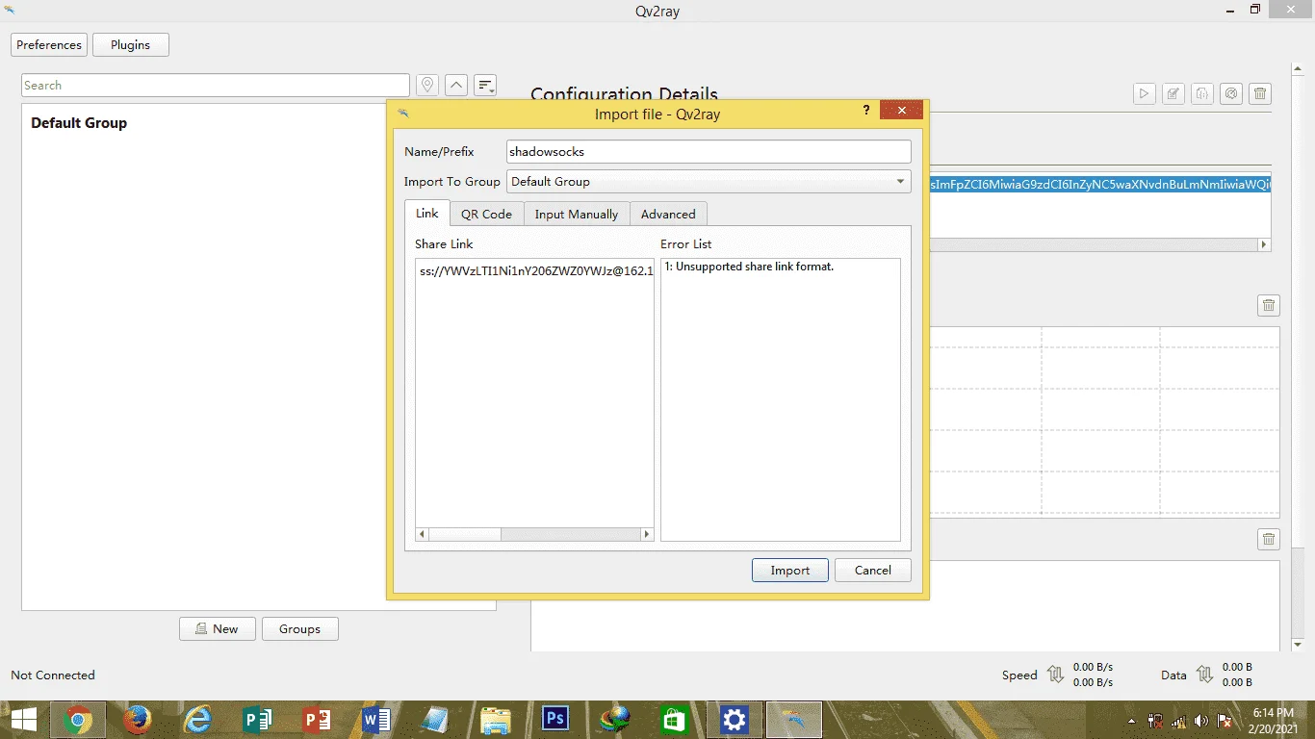Click the "Configuration Details" heading
This screenshot has width=1315, height=739.
tap(624, 93)
